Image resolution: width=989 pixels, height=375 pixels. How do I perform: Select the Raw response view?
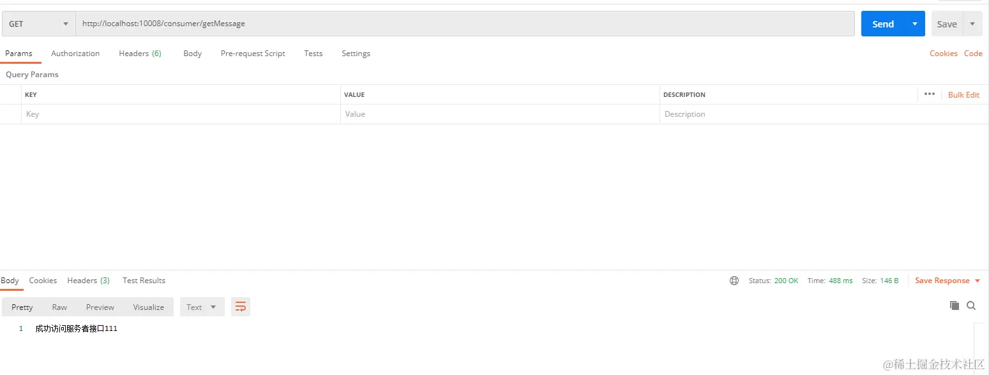pyautogui.click(x=59, y=307)
